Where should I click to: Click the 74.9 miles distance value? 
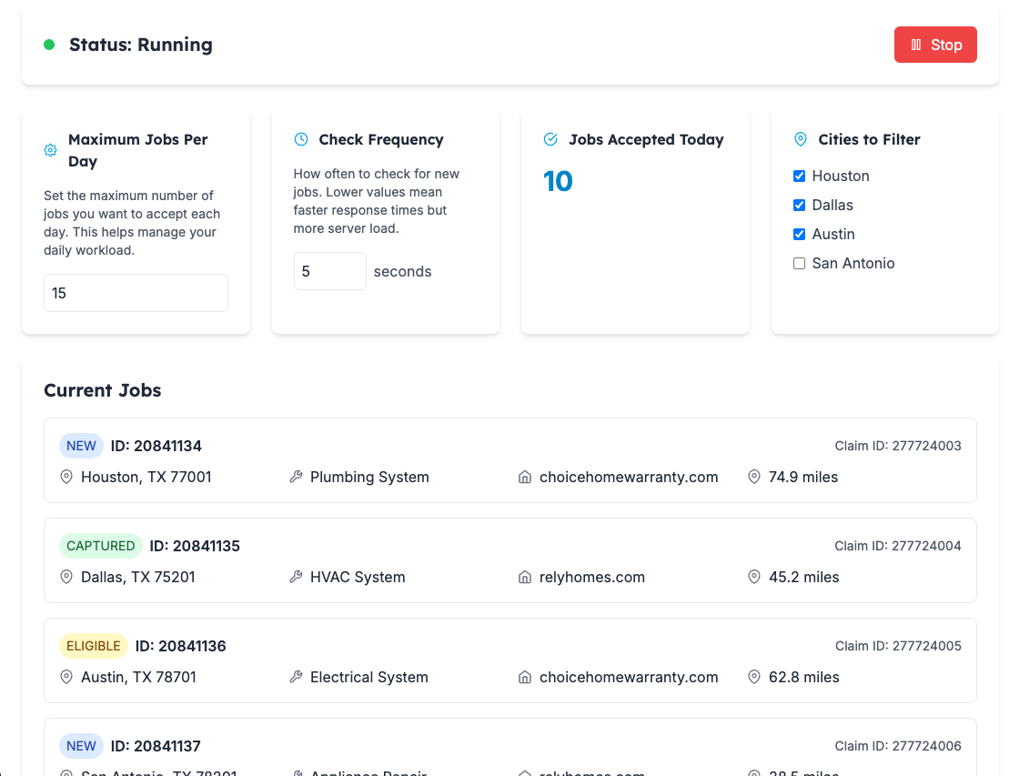click(x=803, y=477)
